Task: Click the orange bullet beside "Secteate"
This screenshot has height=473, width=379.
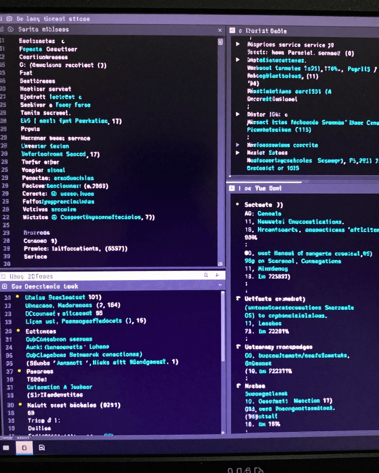Action: [237, 204]
